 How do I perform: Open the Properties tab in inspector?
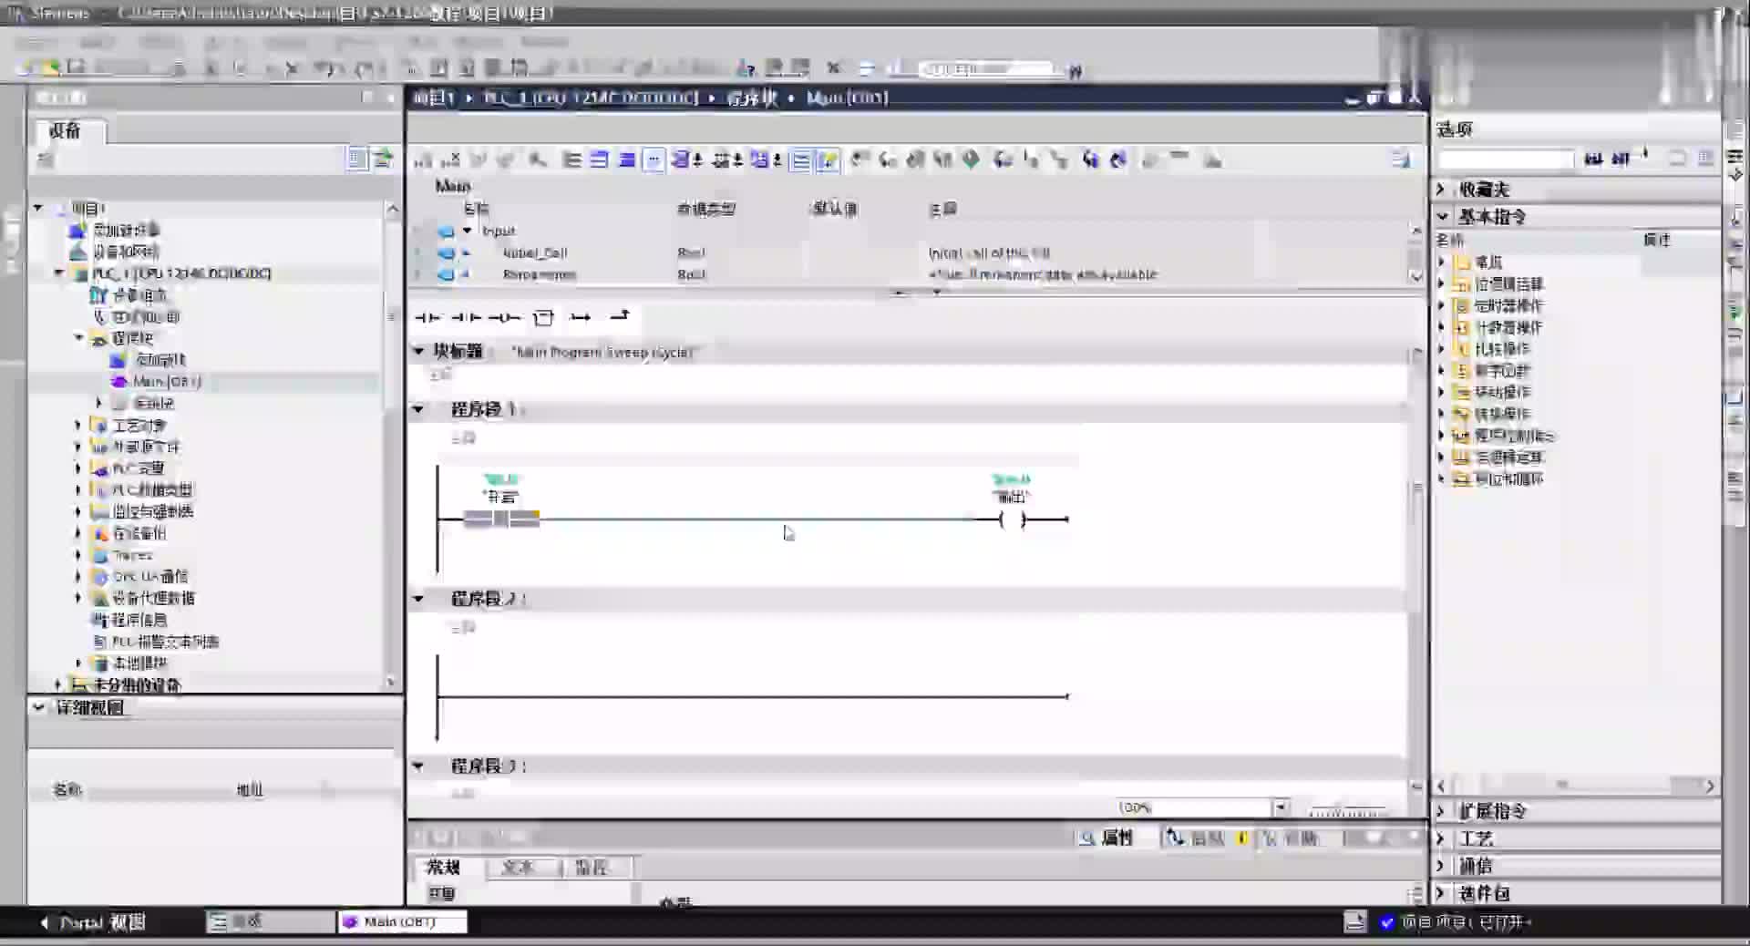1107,838
